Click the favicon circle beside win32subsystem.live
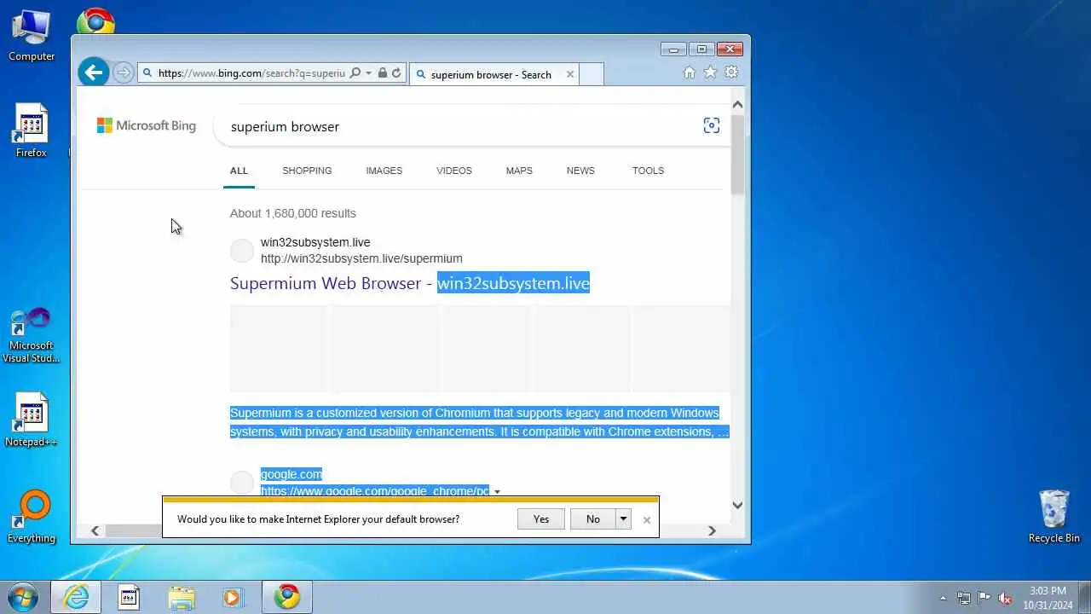This screenshot has width=1091, height=614. [242, 251]
